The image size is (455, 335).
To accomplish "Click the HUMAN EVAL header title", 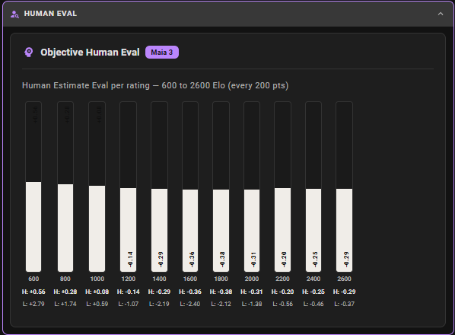I will [x=50, y=14].
